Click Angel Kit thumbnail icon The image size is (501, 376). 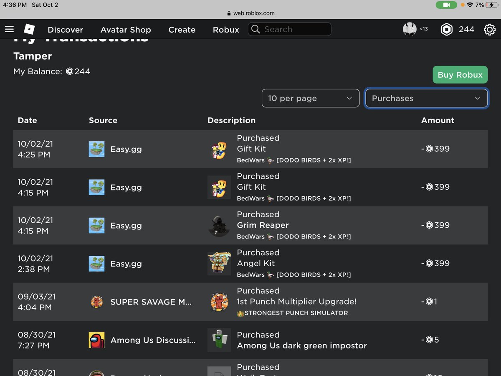pyautogui.click(x=219, y=264)
